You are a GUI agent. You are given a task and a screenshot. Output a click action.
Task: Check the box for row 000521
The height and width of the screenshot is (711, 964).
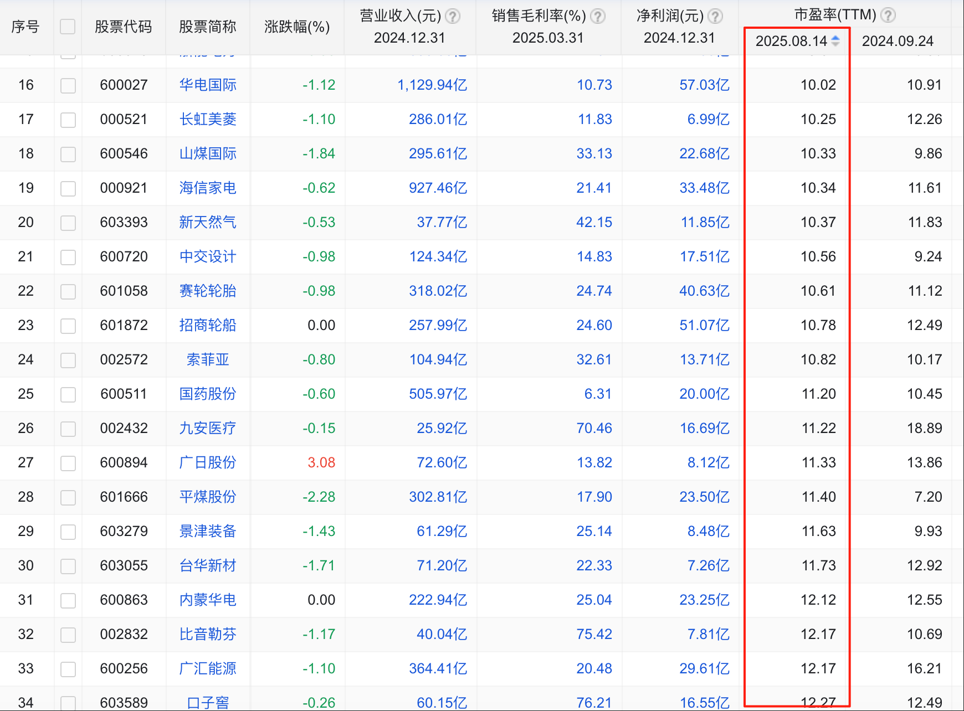pyautogui.click(x=68, y=120)
